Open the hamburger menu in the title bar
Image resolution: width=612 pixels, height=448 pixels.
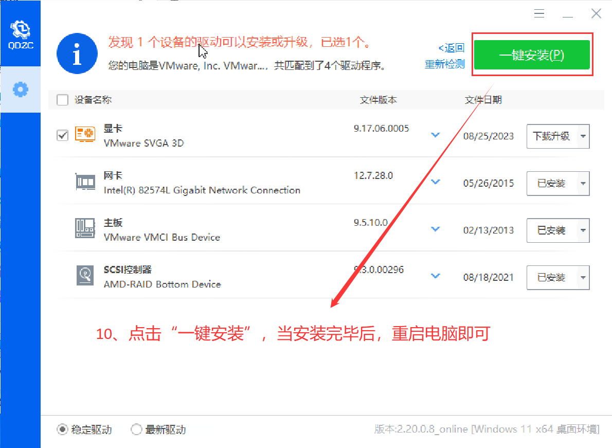[x=539, y=14]
